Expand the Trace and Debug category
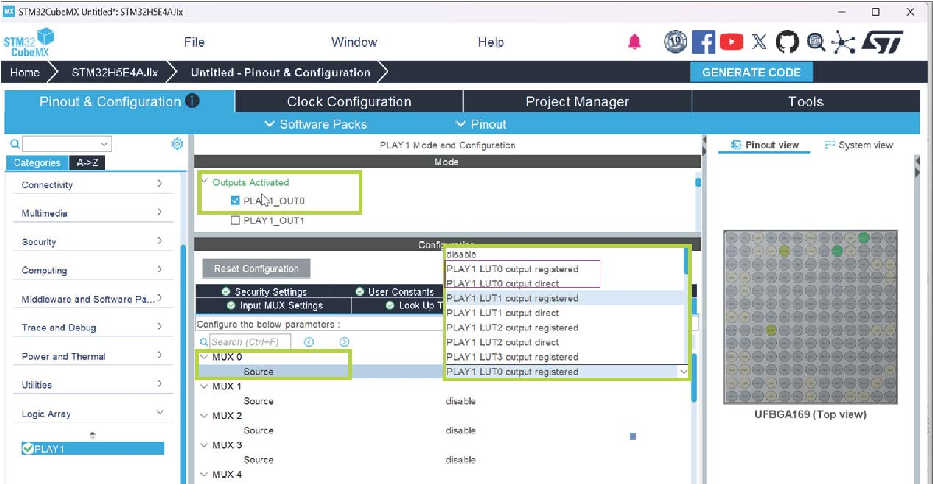 [160, 326]
